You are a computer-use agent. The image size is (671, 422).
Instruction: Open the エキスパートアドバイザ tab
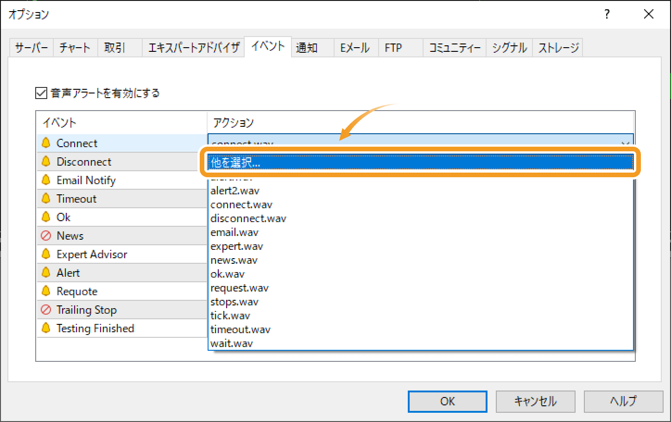click(193, 48)
